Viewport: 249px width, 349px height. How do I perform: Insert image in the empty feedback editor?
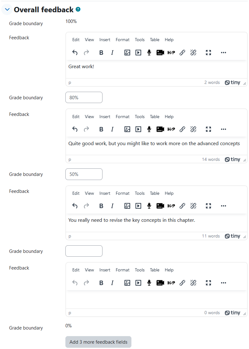[x=127, y=283]
